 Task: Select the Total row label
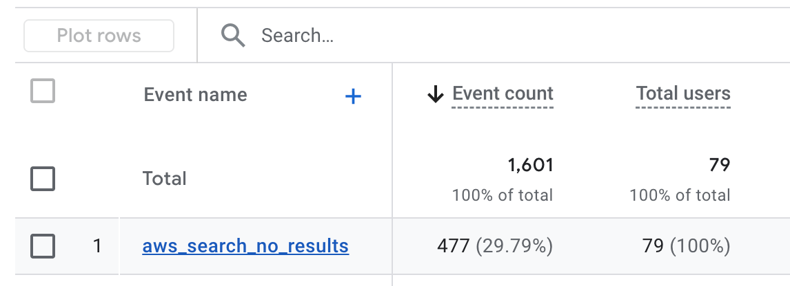pyautogui.click(x=165, y=179)
